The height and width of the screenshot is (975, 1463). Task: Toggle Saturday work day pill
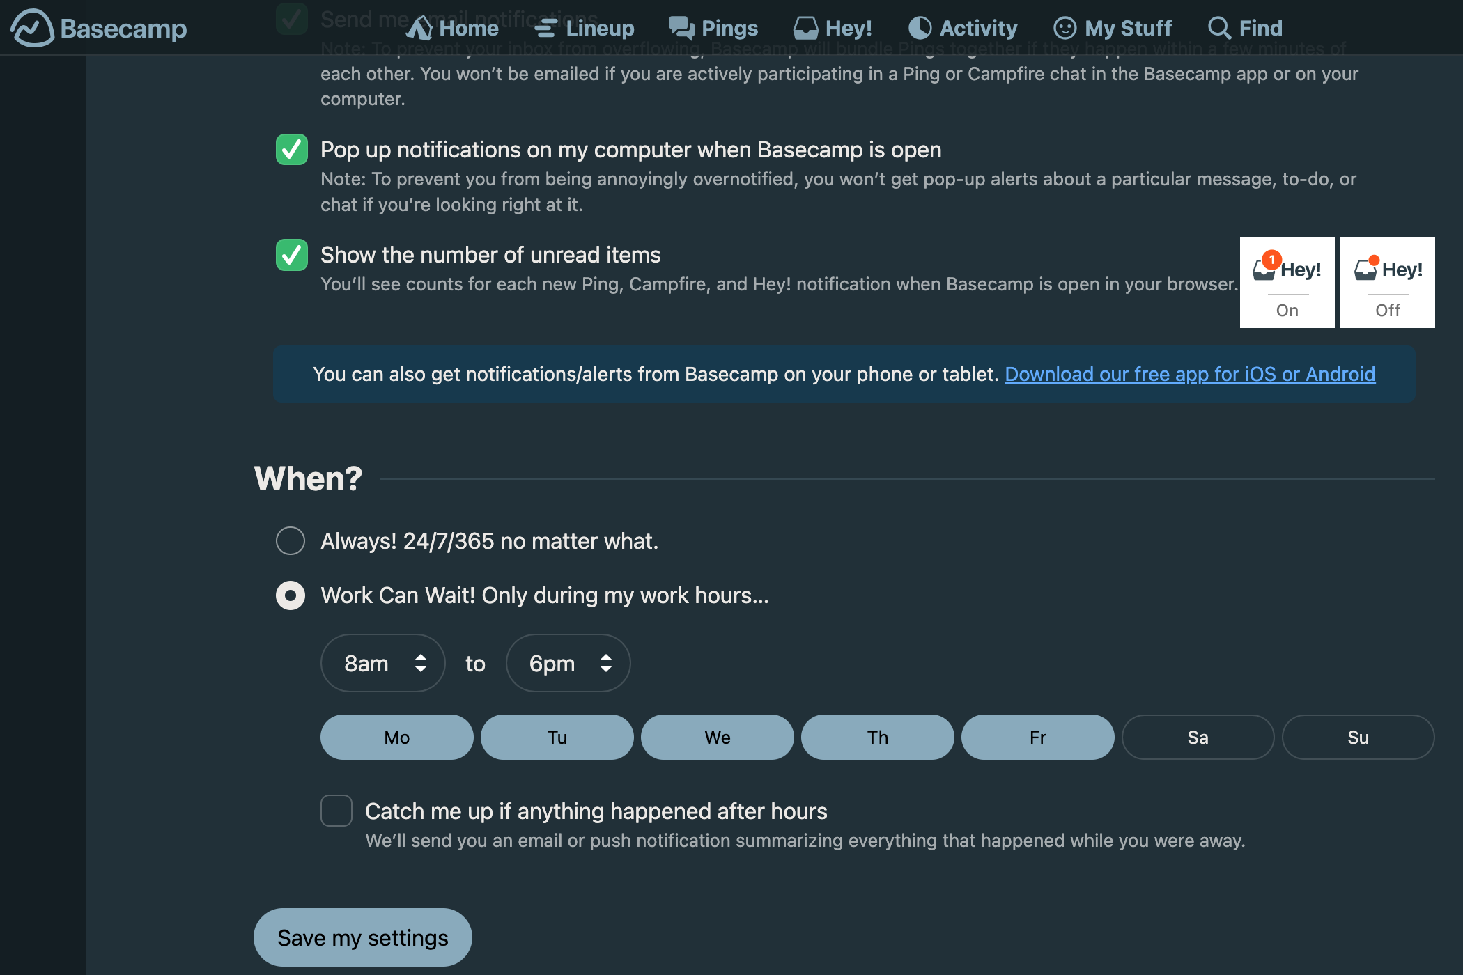(1198, 737)
